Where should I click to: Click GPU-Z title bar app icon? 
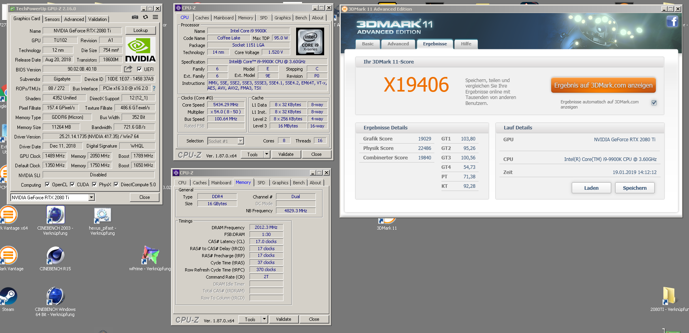coord(12,8)
